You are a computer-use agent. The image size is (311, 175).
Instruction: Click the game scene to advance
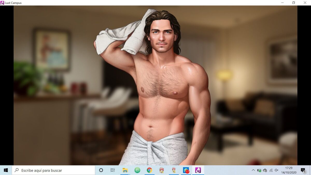[155, 85]
